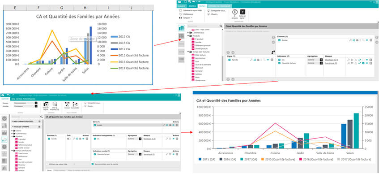Select the Excel column G header
Viewport: 379px width, 174px height.
pyautogui.click(x=62, y=8)
